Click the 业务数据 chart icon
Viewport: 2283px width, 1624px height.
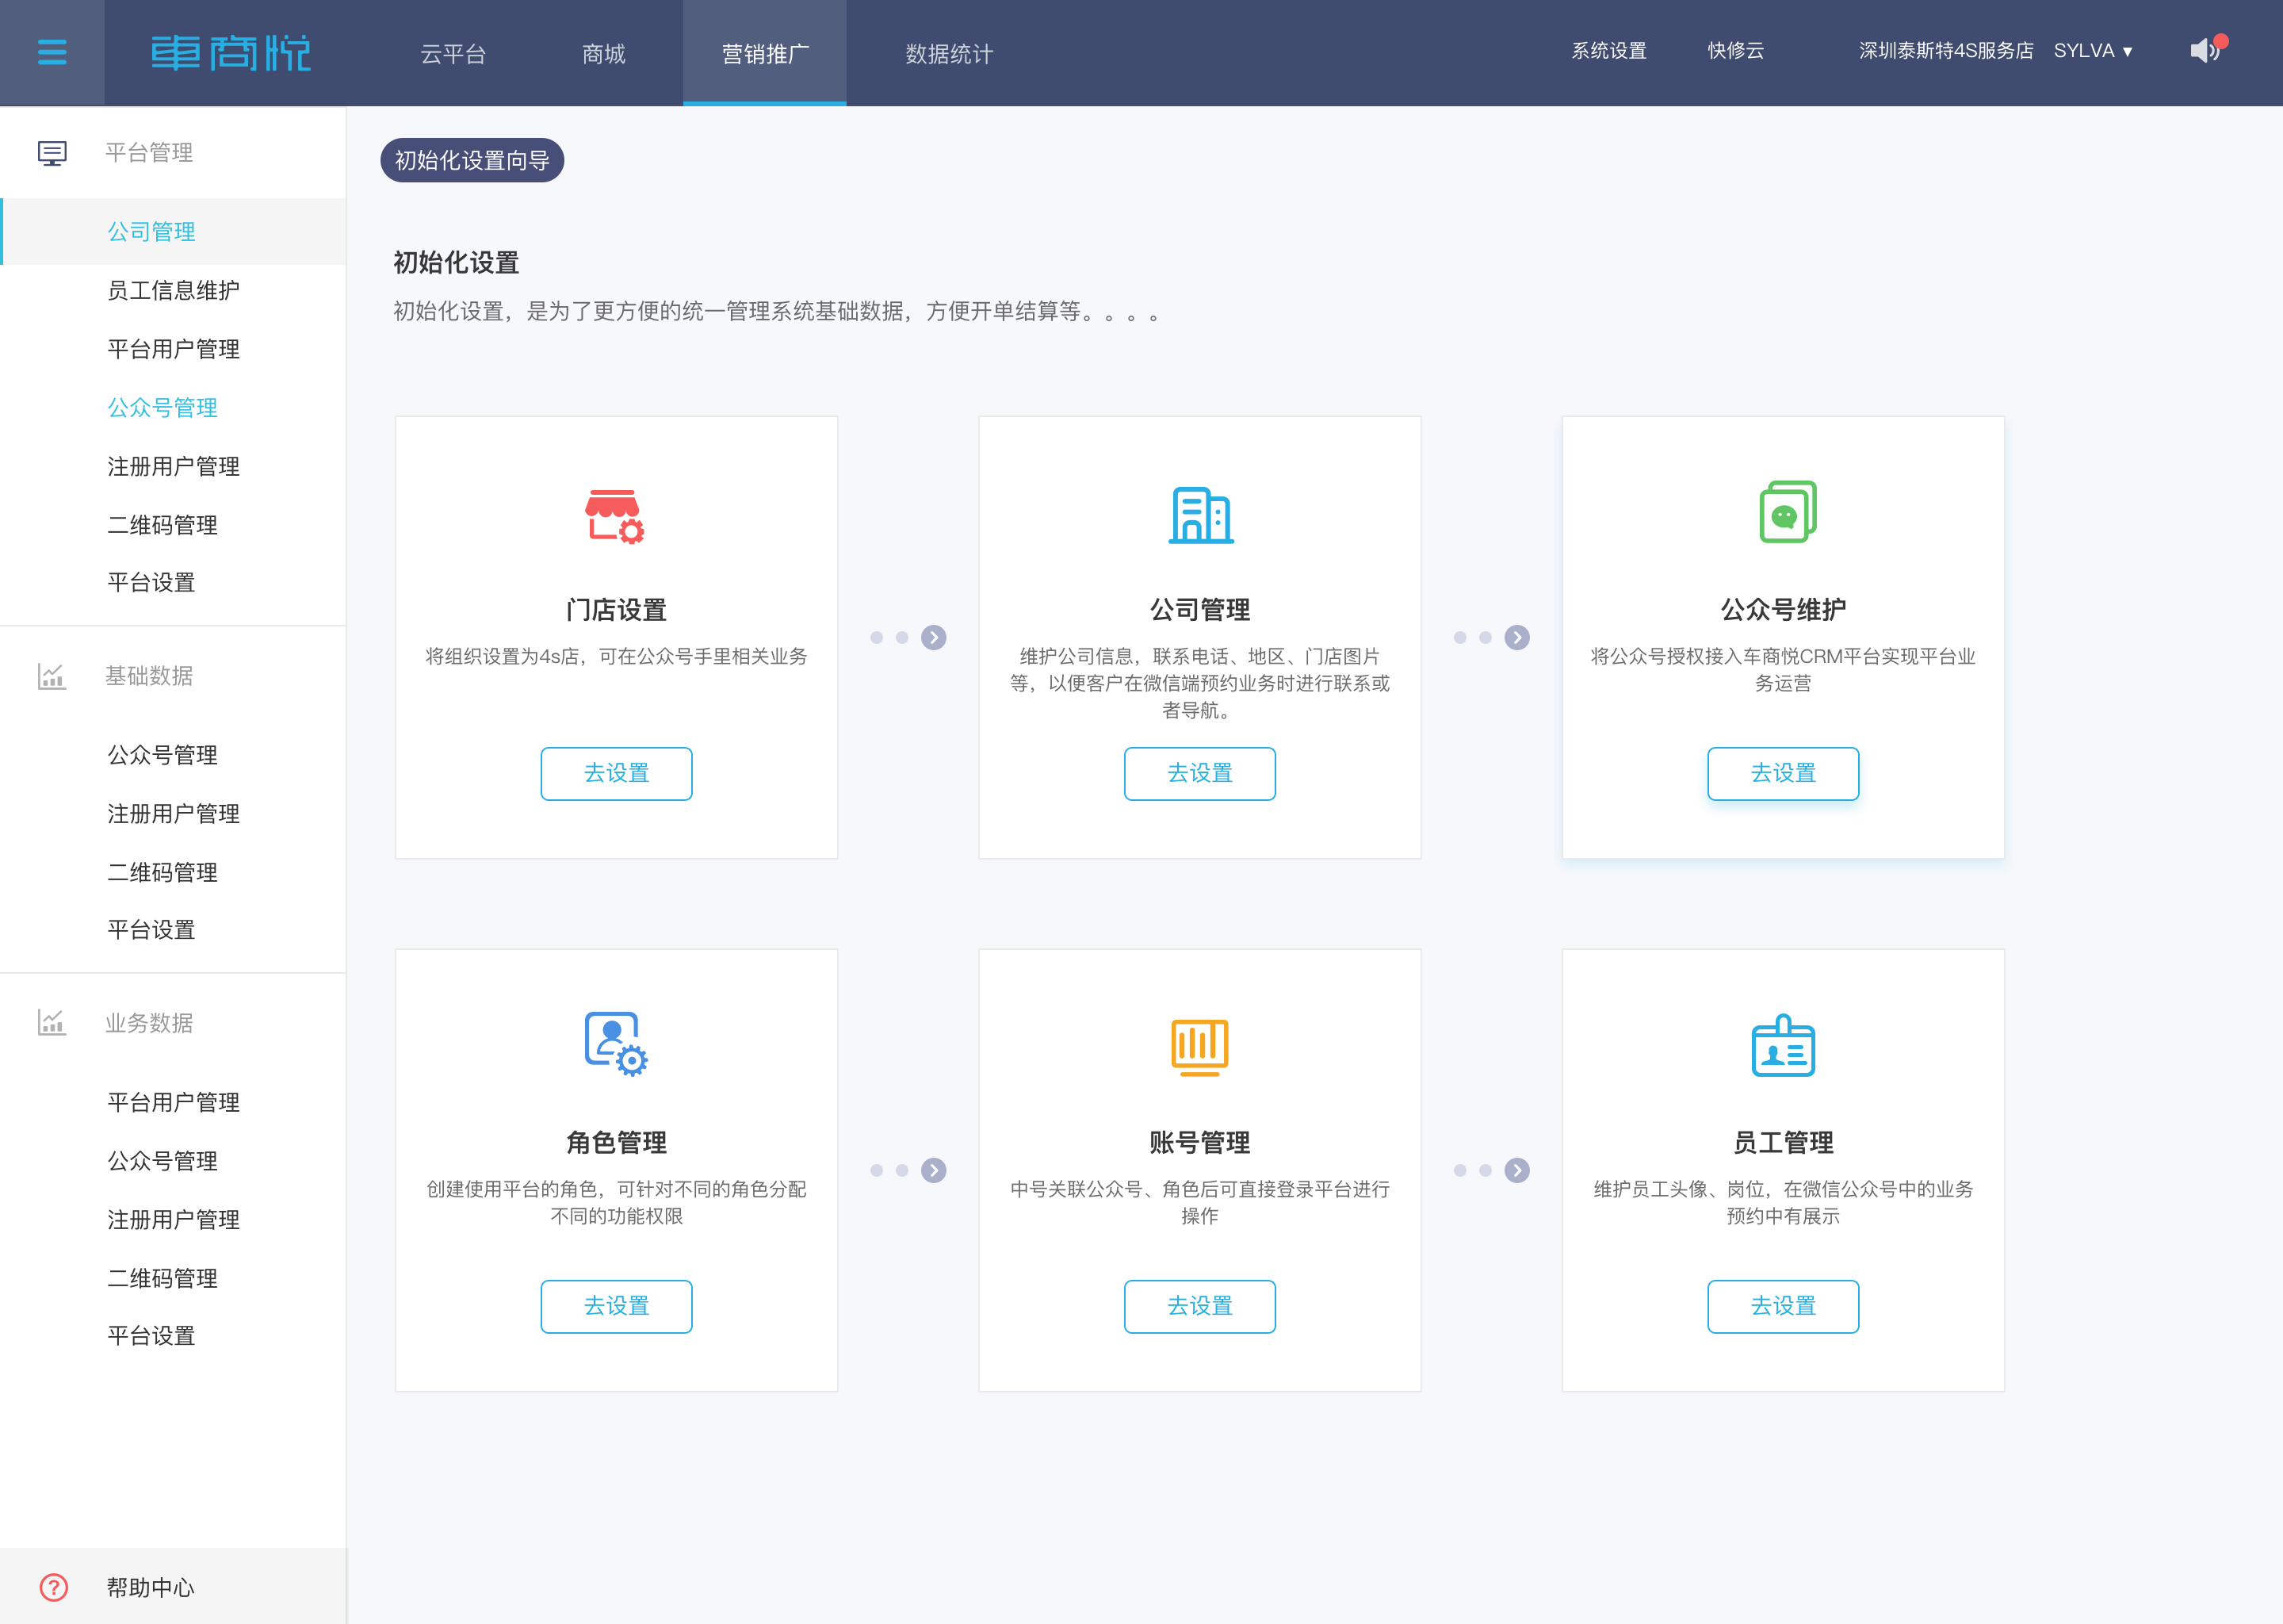pyautogui.click(x=52, y=1022)
